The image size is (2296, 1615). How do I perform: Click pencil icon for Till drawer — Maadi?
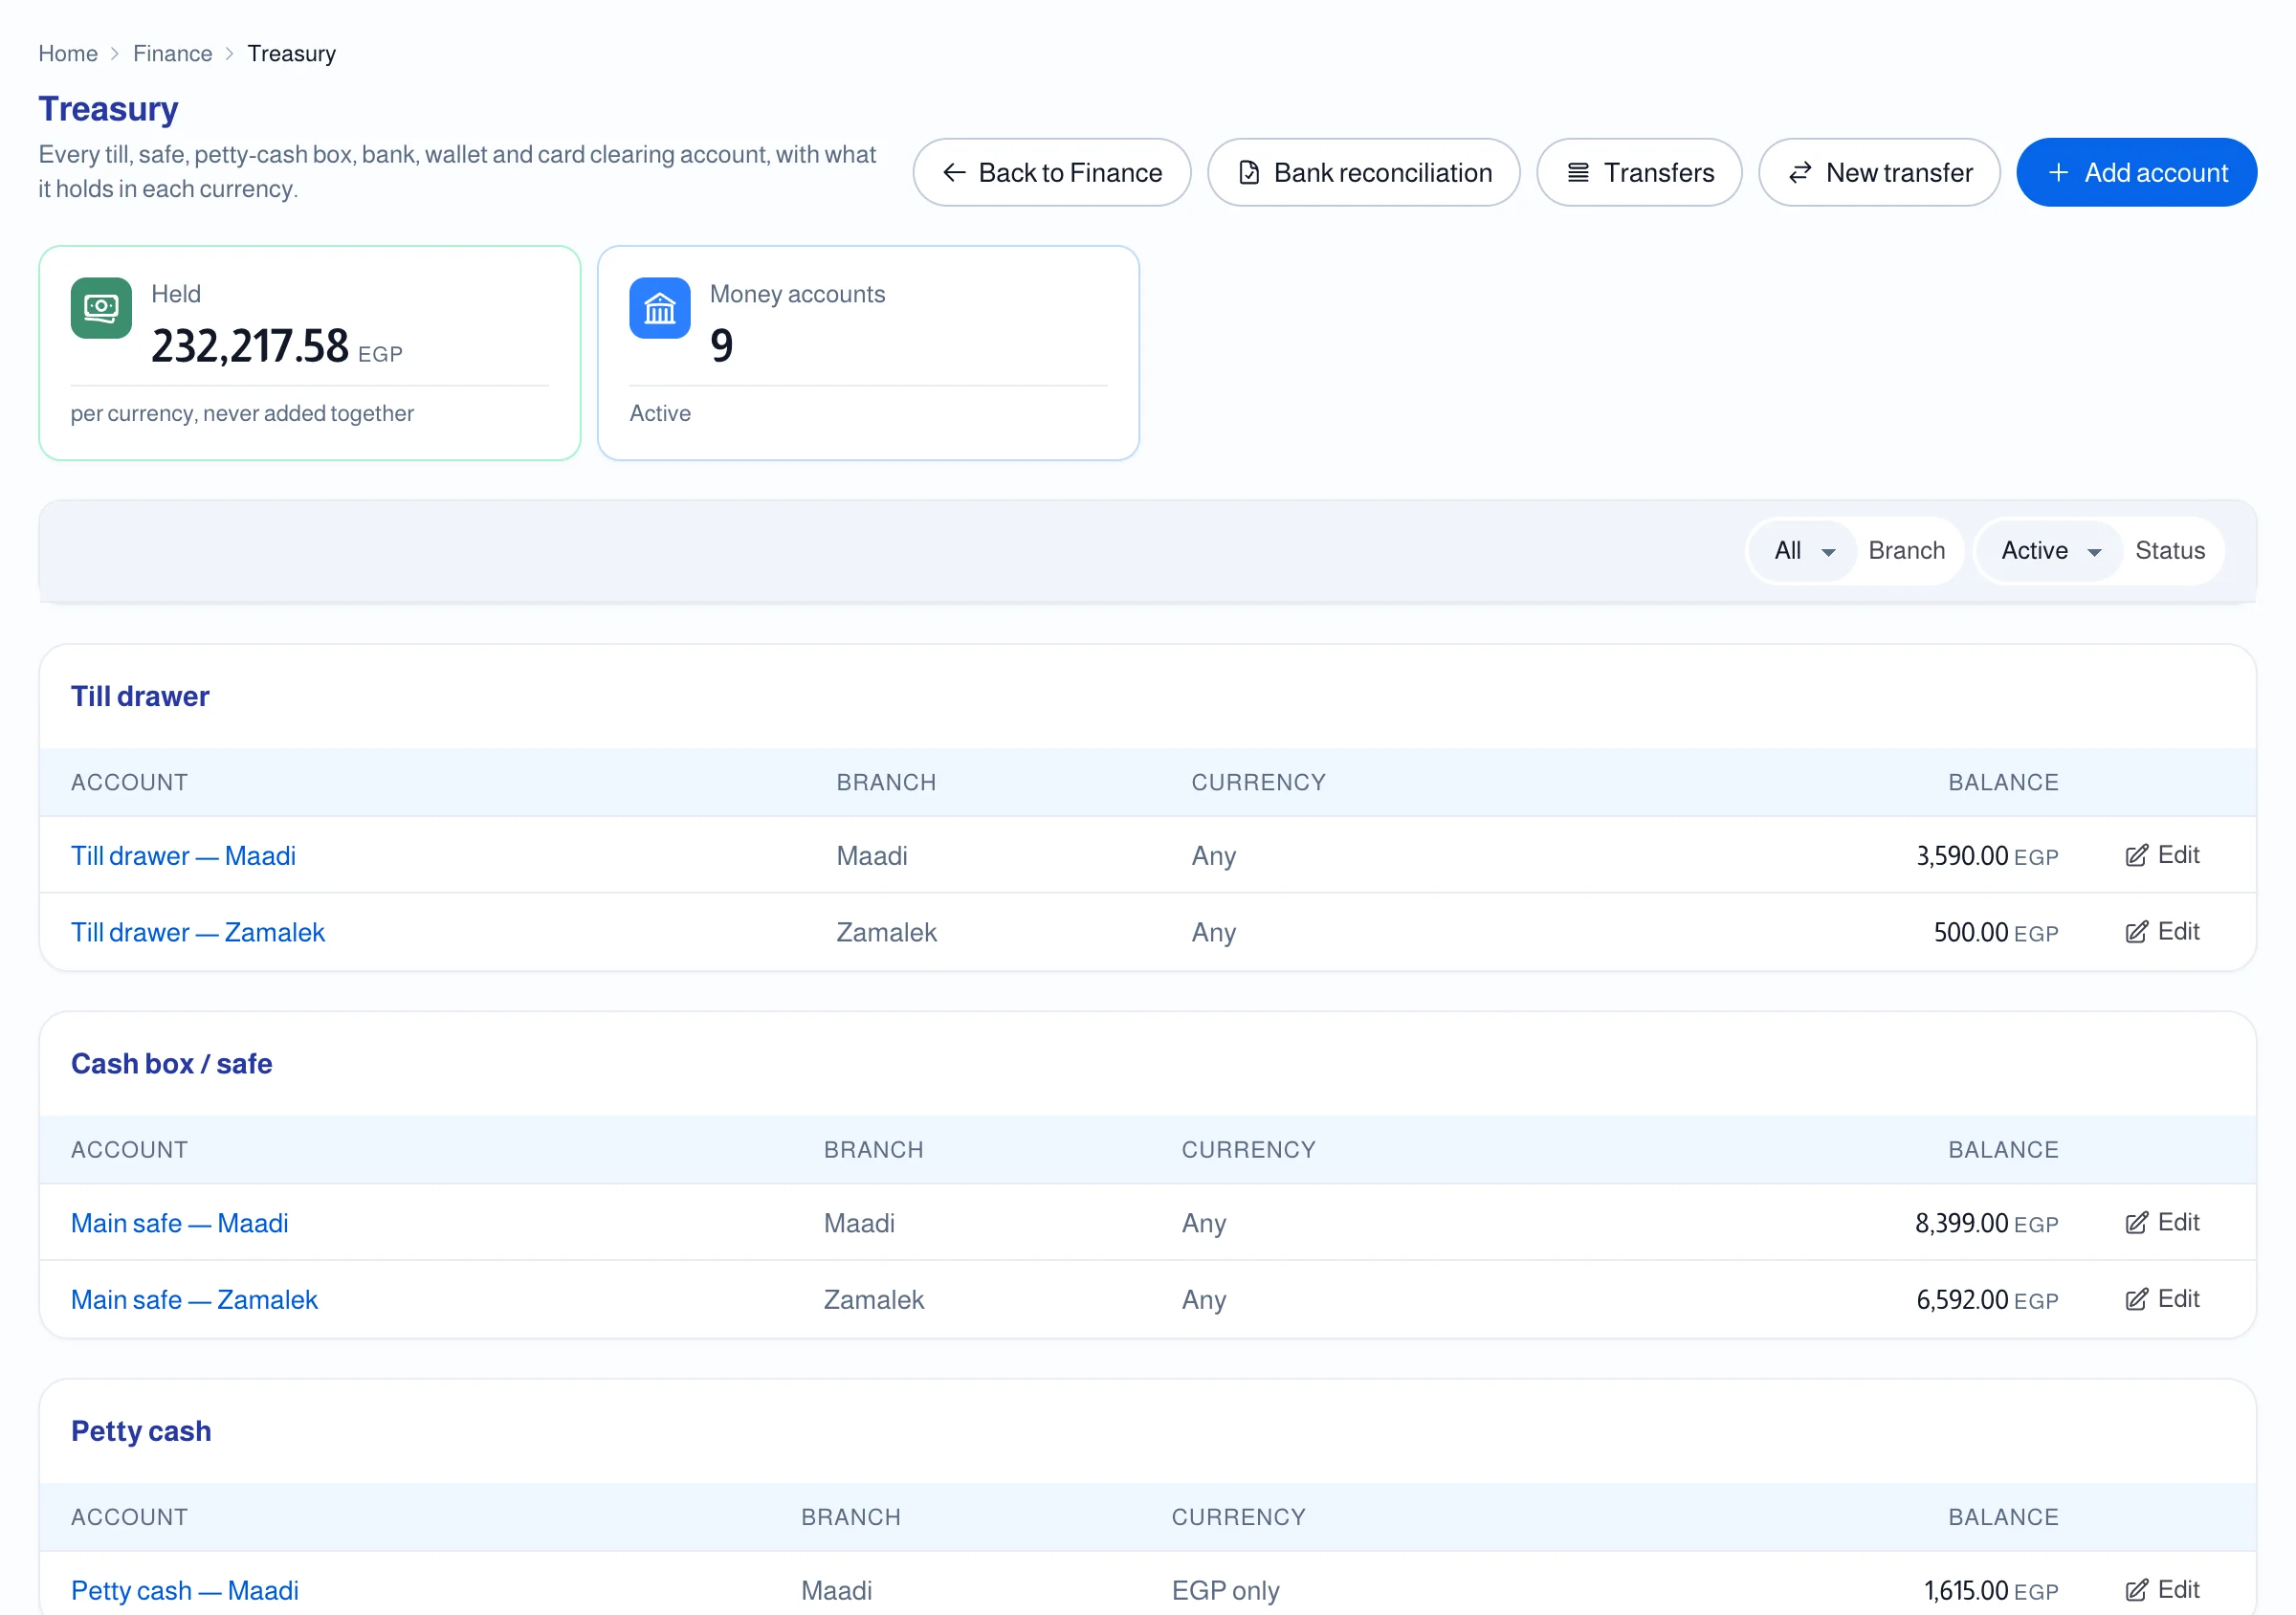point(2136,856)
